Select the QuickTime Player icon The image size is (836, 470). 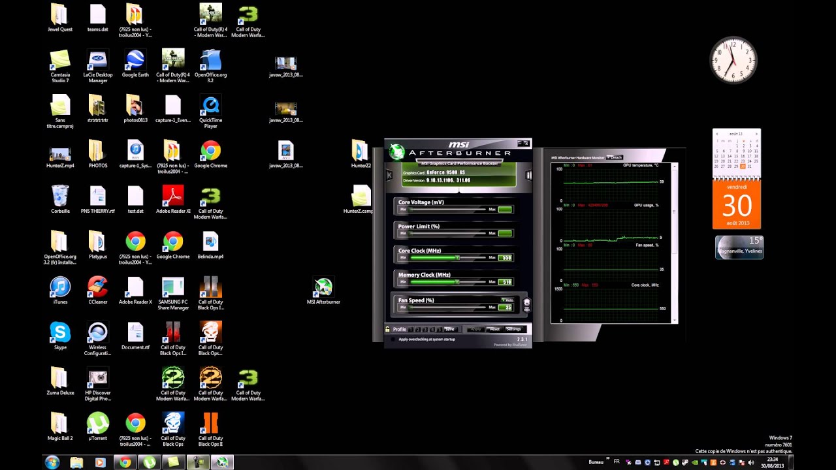pos(210,112)
